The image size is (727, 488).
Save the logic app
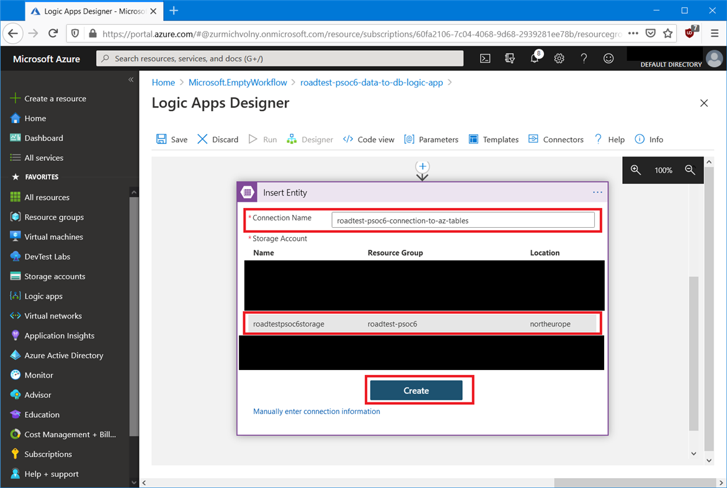[x=172, y=140]
